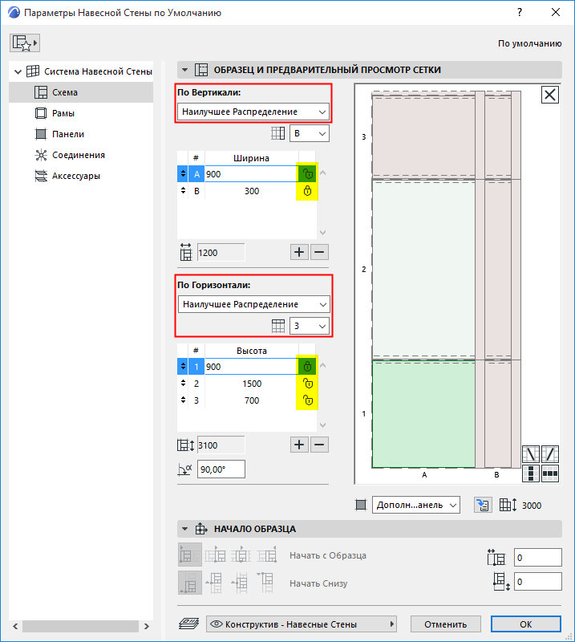The width and height of the screenshot is (575, 642).
Task: Click the reorder handle of width row B
Action: (x=183, y=191)
